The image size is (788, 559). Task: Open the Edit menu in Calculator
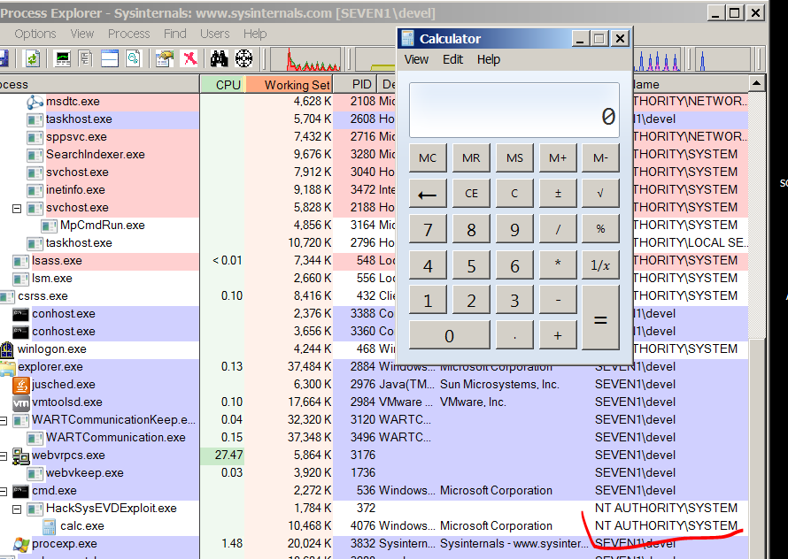coord(452,59)
